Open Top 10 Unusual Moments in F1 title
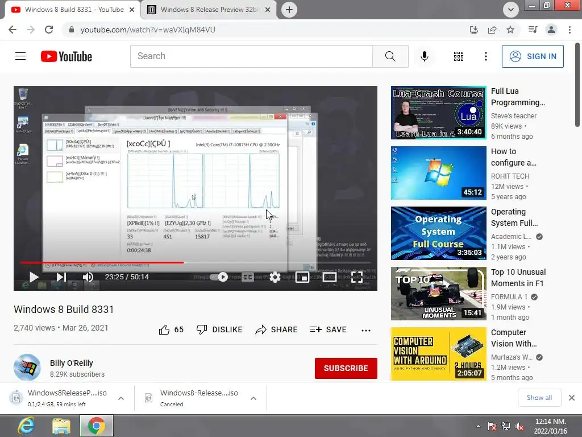Viewport: 582px width, 437px height. (x=518, y=278)
